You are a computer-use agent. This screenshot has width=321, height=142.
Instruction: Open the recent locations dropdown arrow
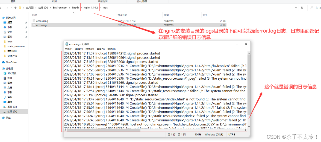(x=11, y=8)
